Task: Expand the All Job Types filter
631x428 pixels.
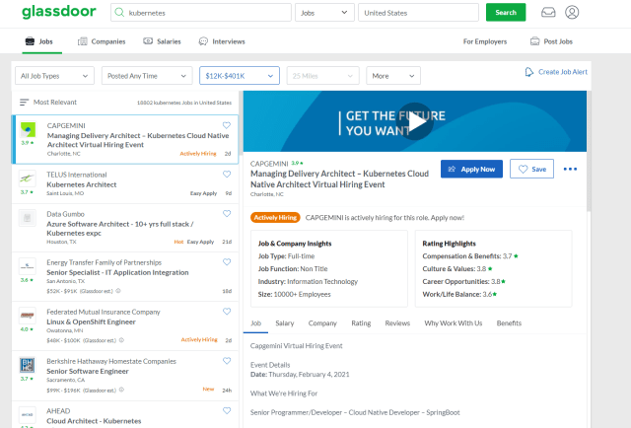Action: click(x=54, y=76)
